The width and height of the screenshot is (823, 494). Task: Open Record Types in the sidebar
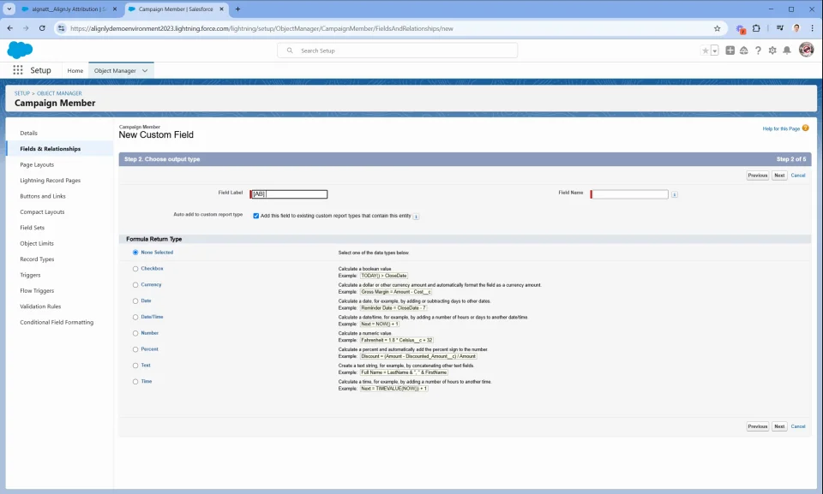tap(37, 259)
